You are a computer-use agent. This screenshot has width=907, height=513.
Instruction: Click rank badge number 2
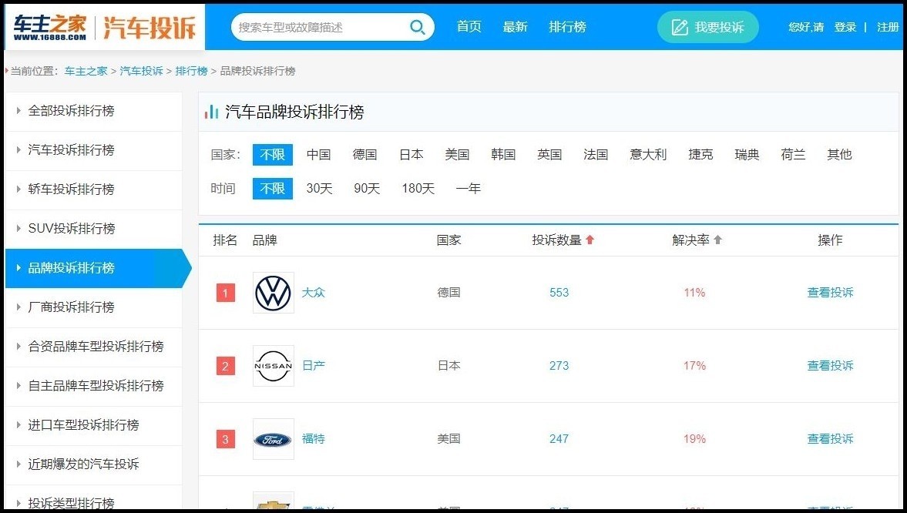pyautogui.click(x=226, y=366)
